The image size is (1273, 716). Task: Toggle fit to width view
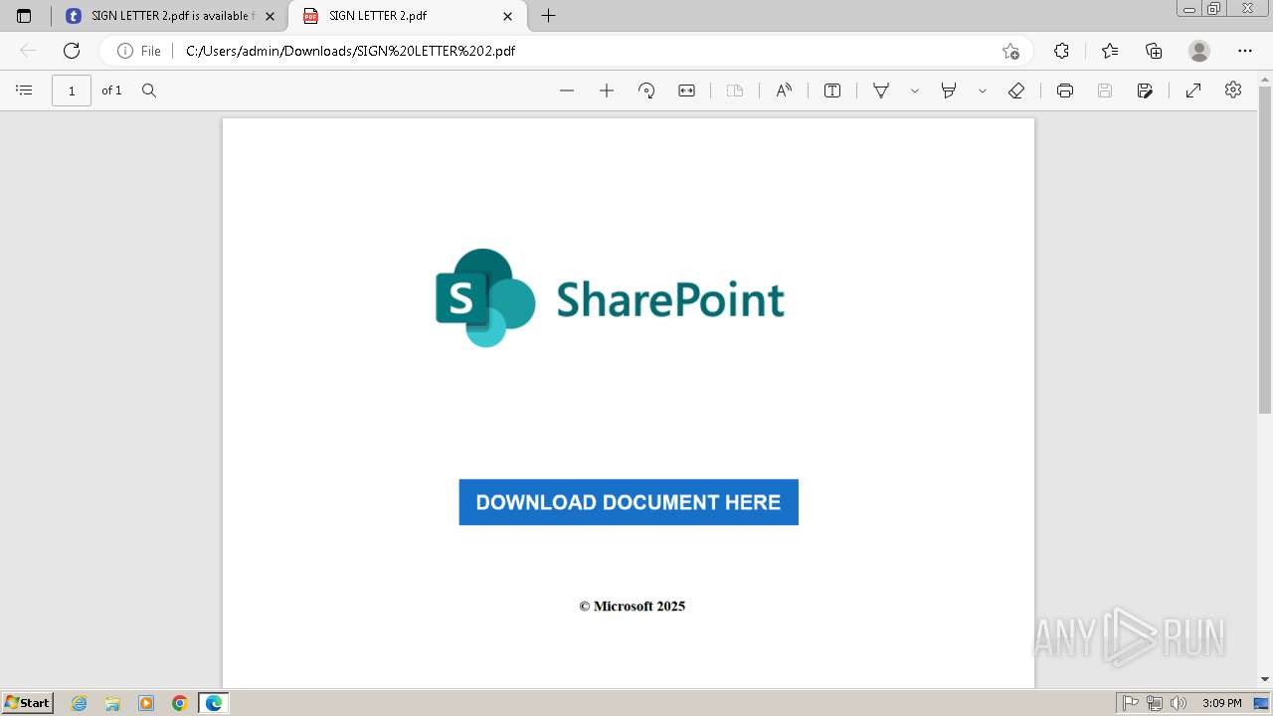(687, 90)
